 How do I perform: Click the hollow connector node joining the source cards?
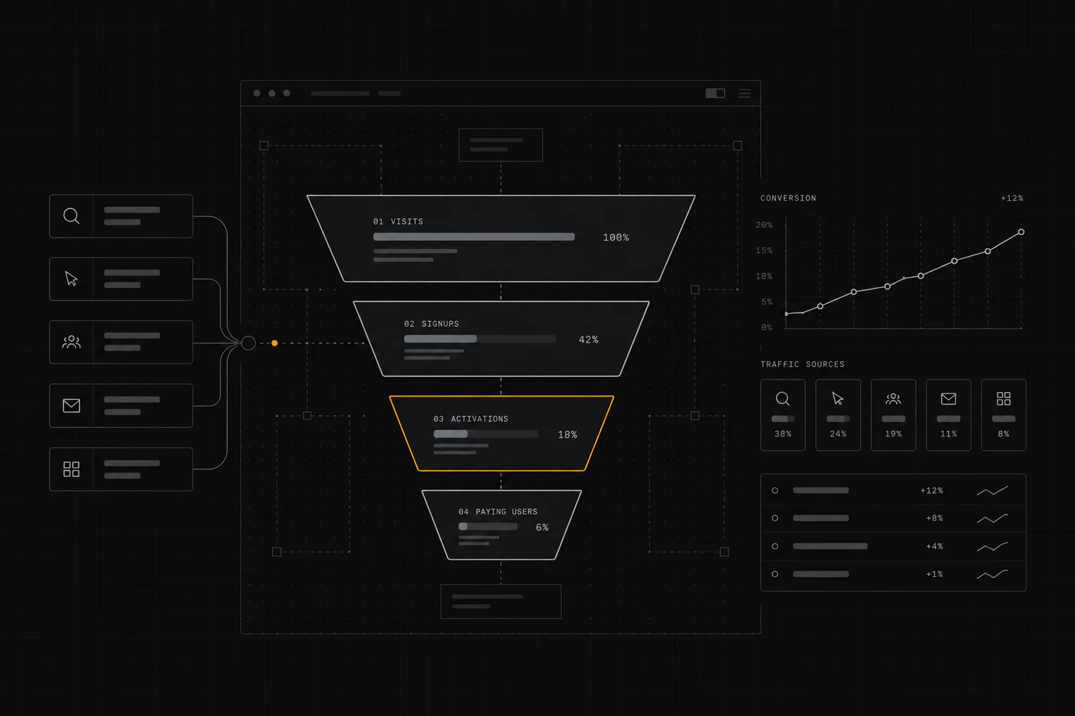[x=248, y=343]
